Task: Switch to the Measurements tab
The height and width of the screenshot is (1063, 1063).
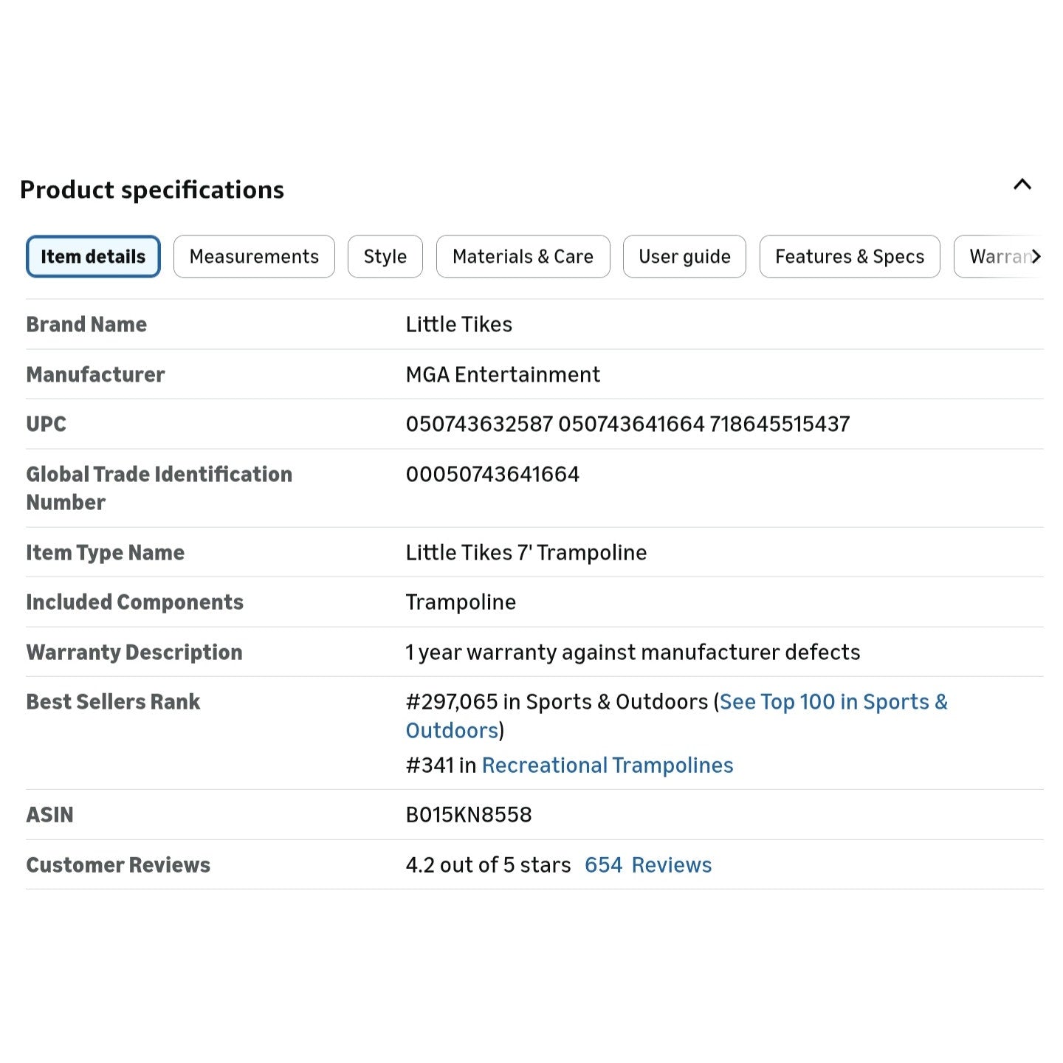Action: [x=254, y=256]
